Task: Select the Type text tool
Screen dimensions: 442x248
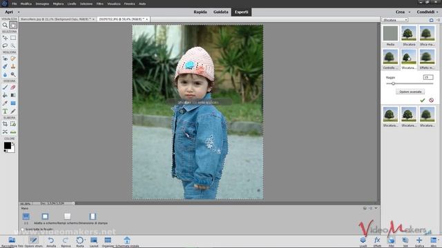Action: 5,112
